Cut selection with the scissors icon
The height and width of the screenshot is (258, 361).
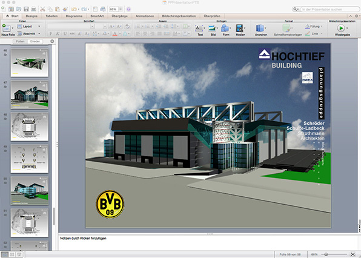click(42, 9)
